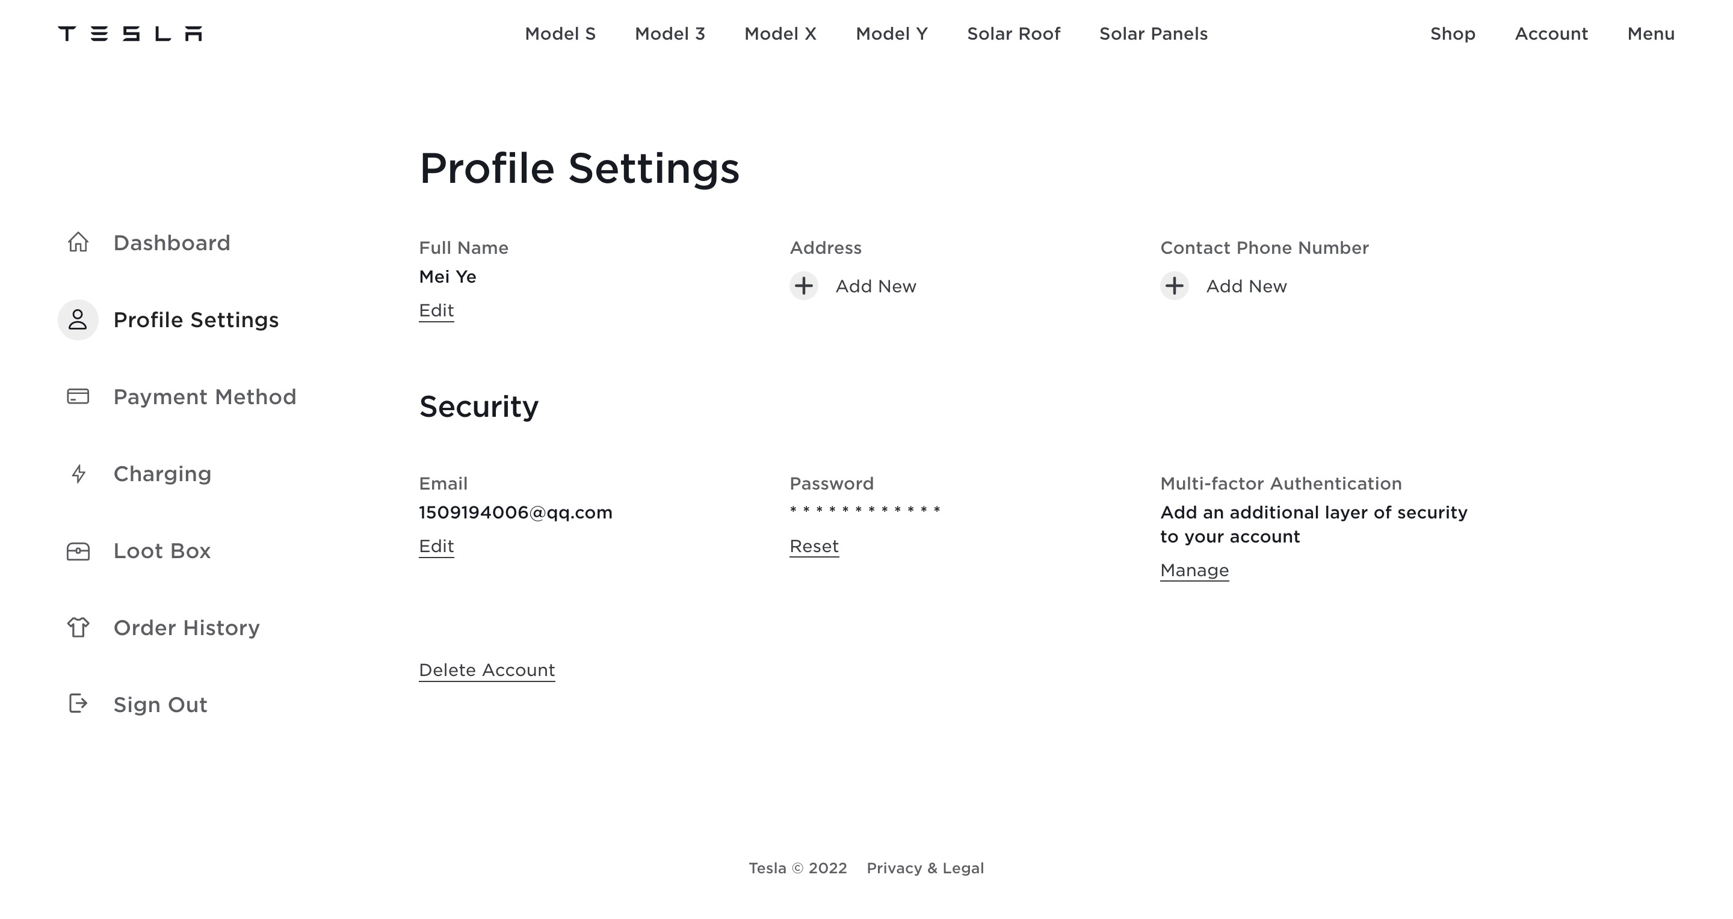Click the Contact Phone Number label
Viewport: 1733px width, 919px height.
1265,248
